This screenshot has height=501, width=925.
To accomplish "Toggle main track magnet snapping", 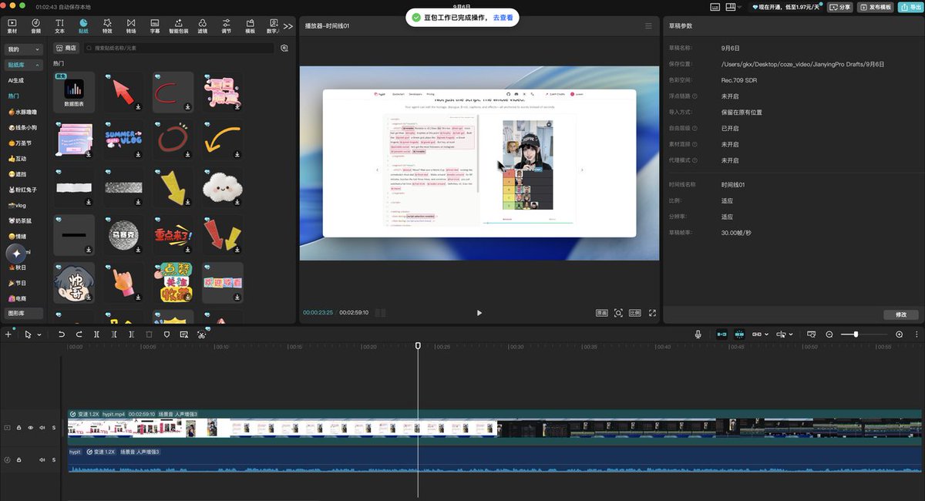I will (721, 335).
